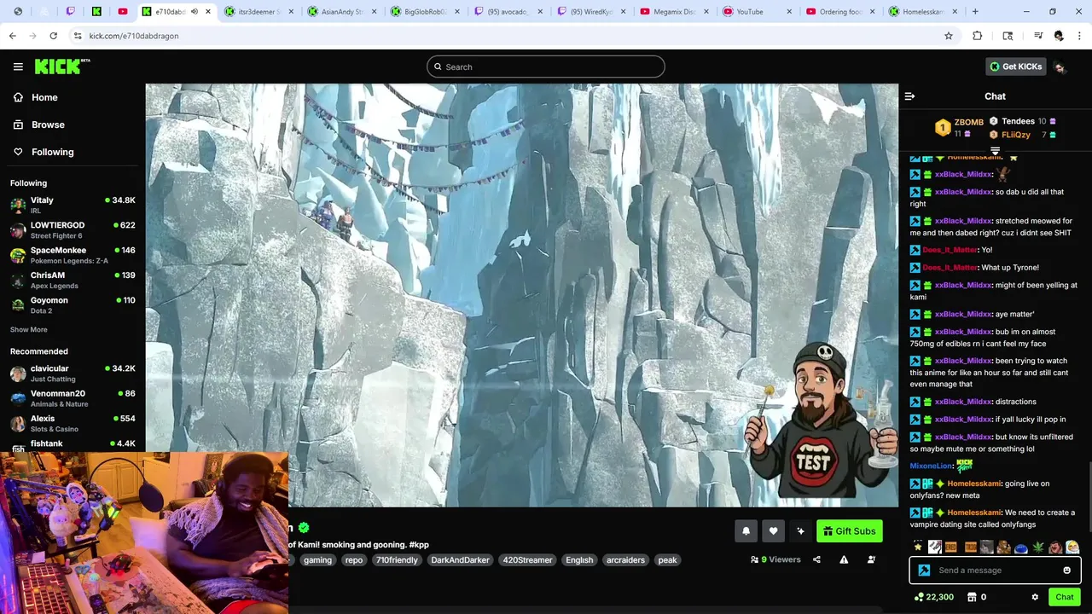Switch to the BigGlobRob browser tab

425,12
